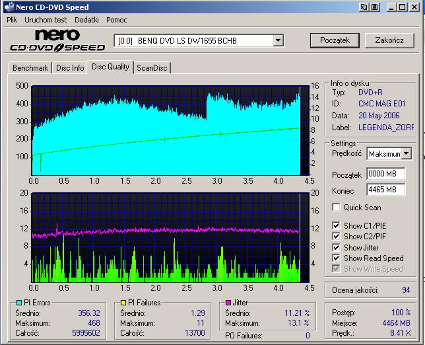Click the yellow PI Failures color swatch
The height and width of the screenshot is (345, 425).
[123, 303]
